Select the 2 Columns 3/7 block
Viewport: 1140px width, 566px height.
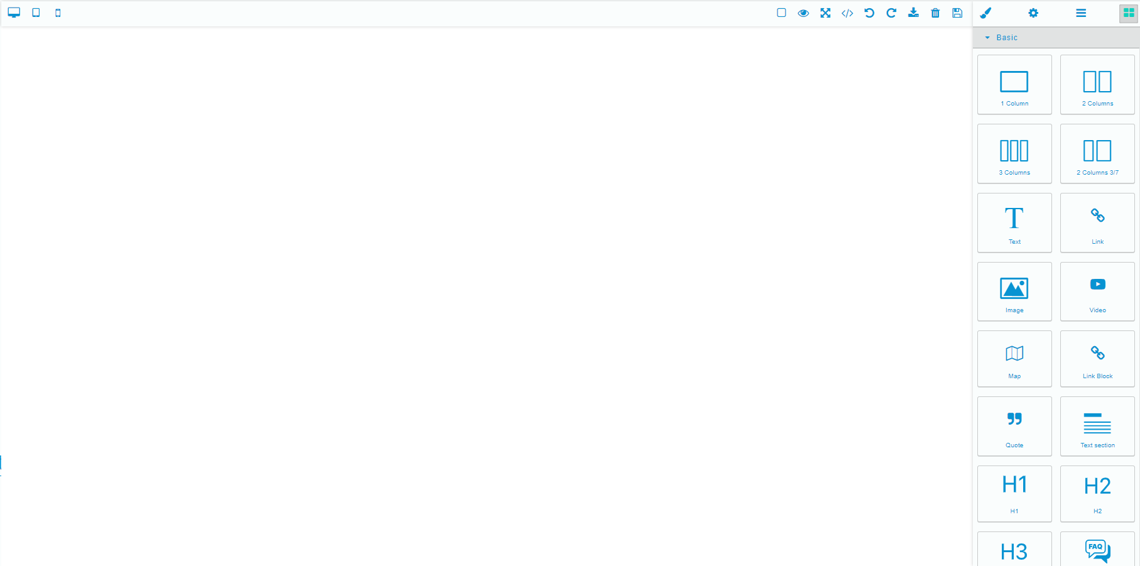click(1097, 153)
